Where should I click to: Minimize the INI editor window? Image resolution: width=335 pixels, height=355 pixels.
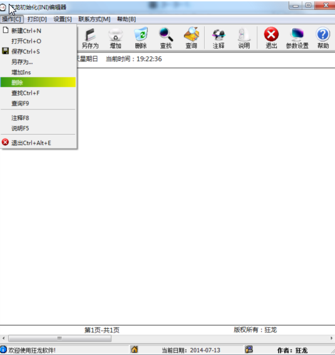pos(296,6)
